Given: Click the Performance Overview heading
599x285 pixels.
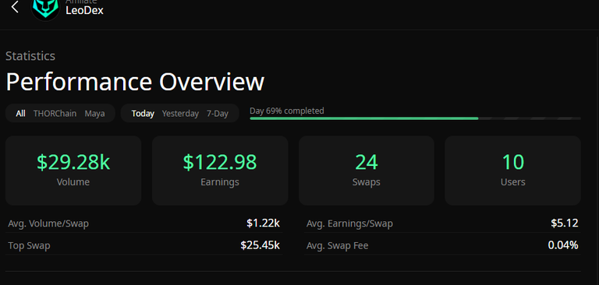Looking at the screenshot, I should point(135,82).
